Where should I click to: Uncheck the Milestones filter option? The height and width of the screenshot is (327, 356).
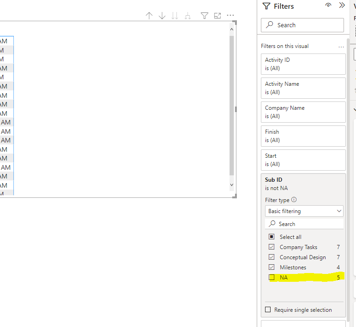point(272,268)
